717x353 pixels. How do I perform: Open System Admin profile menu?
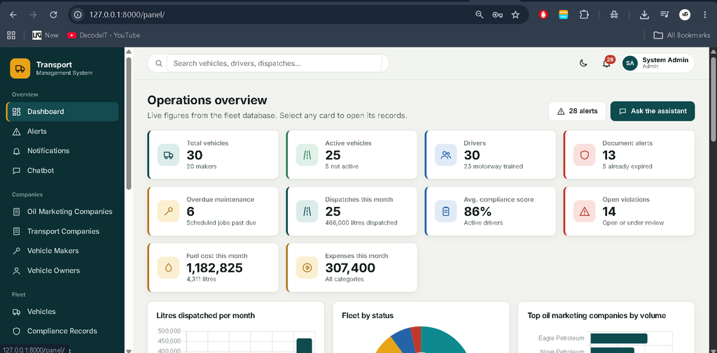tap(657, 63)
